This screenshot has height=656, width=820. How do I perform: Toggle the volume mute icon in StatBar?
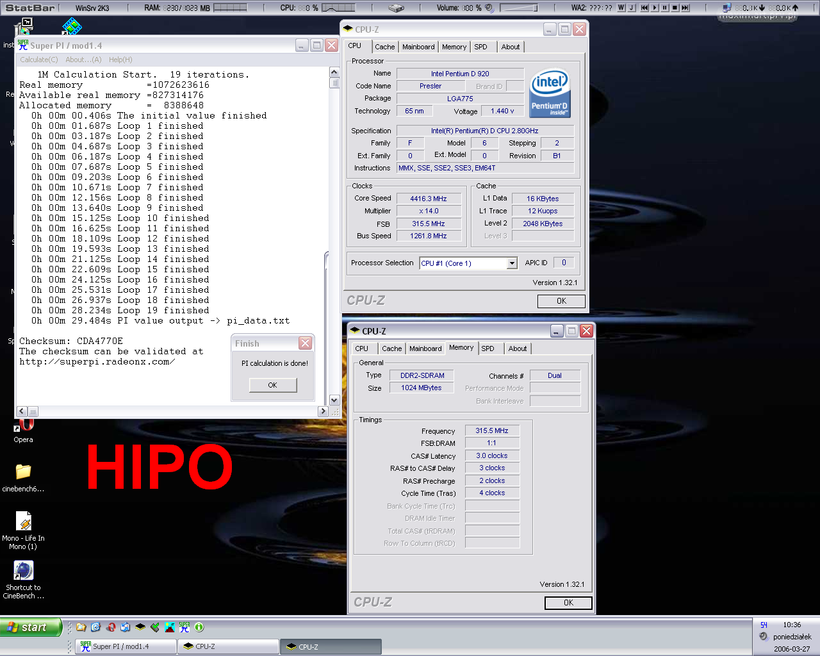point(489,8)
